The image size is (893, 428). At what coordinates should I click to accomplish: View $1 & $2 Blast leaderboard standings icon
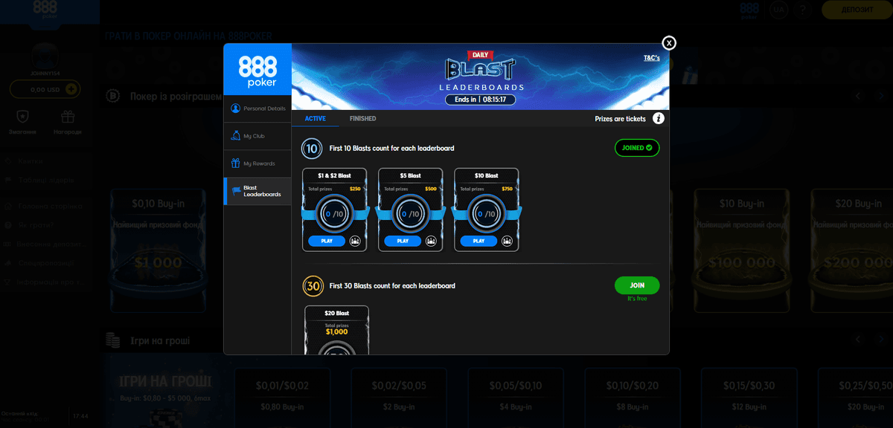[354, 241]
